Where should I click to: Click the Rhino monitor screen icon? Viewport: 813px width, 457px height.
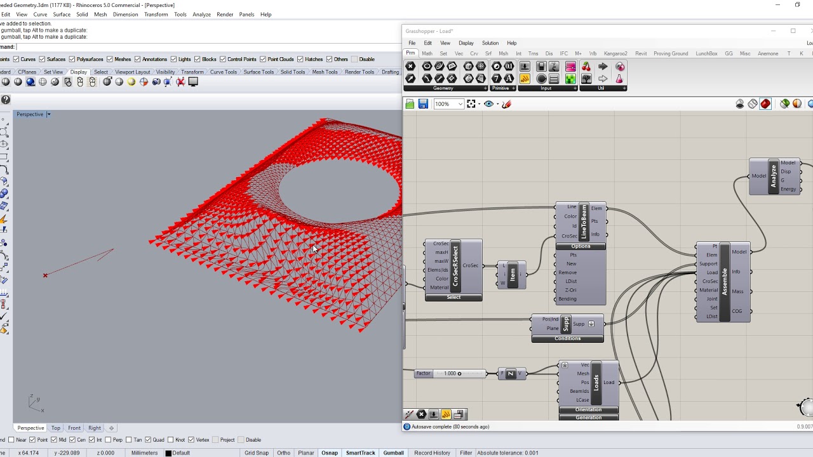(193, 82)
